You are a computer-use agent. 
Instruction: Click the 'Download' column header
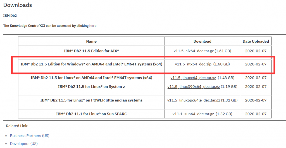pos(202,41)
